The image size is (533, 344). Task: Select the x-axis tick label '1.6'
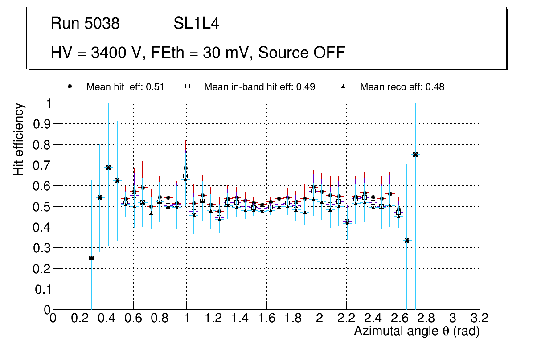click(266, 318)
